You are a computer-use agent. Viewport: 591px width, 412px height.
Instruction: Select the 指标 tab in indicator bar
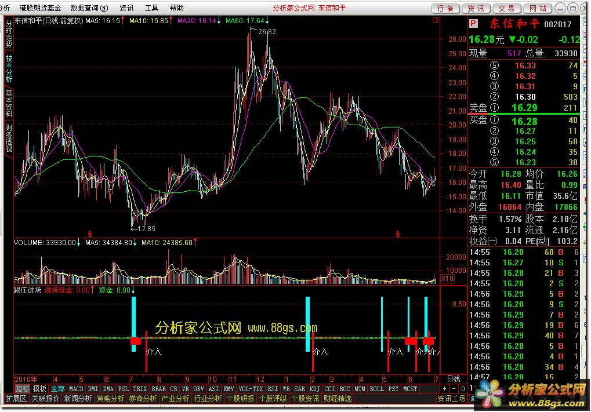coord(22,389)
